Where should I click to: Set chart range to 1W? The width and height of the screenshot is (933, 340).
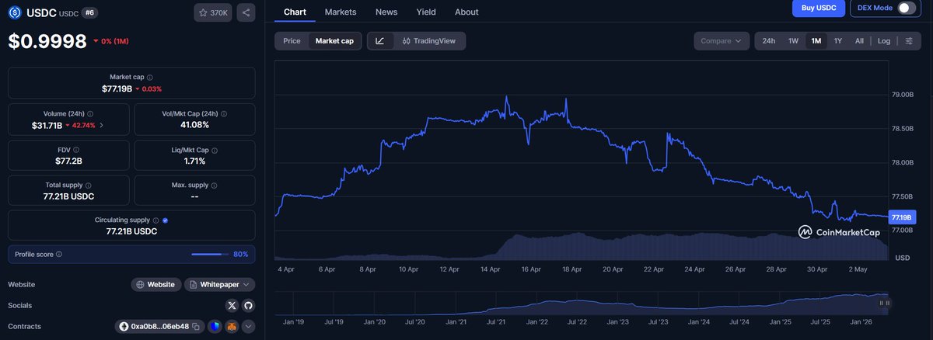(x=793, y=41)
